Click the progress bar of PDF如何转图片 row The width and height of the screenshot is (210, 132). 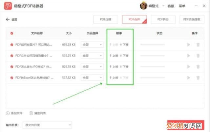coord(153,45)
